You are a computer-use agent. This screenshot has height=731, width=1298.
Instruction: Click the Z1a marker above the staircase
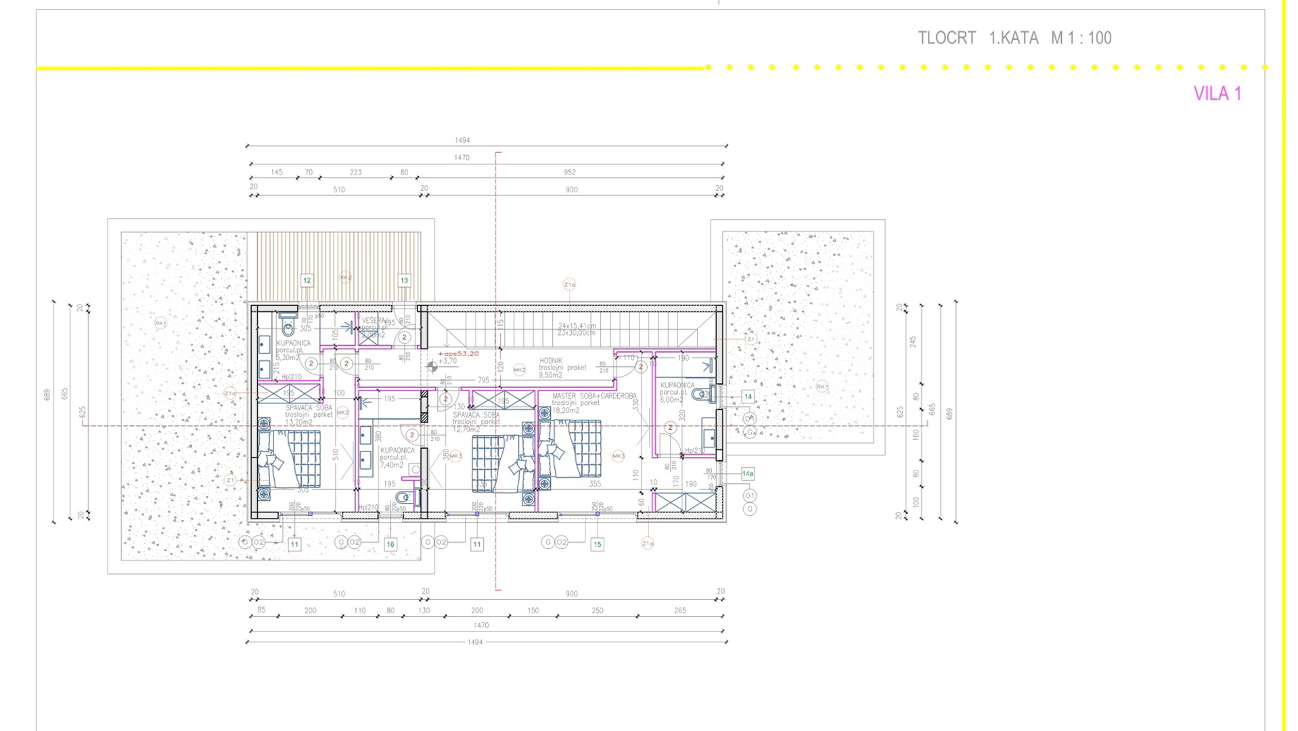(x=569, y=284)
